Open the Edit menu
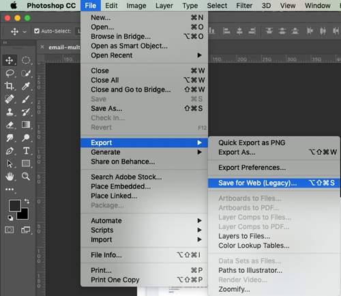The width and height of the screenshot is (341, 296). point(111,5)
